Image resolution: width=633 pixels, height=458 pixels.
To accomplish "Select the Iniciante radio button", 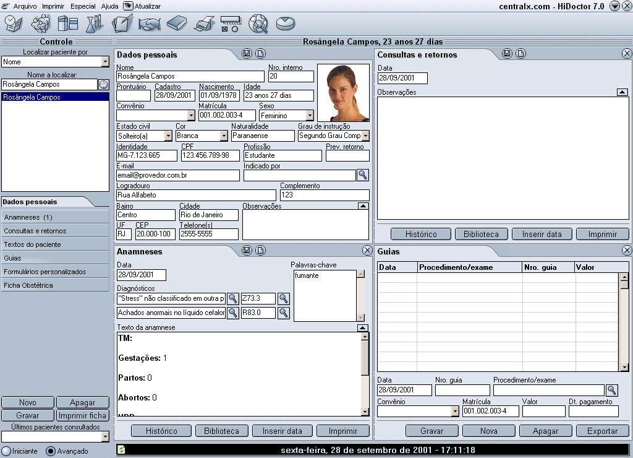I will pyautogui.click(x=5, y=451).
